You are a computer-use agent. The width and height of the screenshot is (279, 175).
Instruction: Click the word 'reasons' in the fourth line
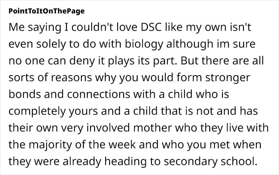pyautogui.click(x=71, y=78)
